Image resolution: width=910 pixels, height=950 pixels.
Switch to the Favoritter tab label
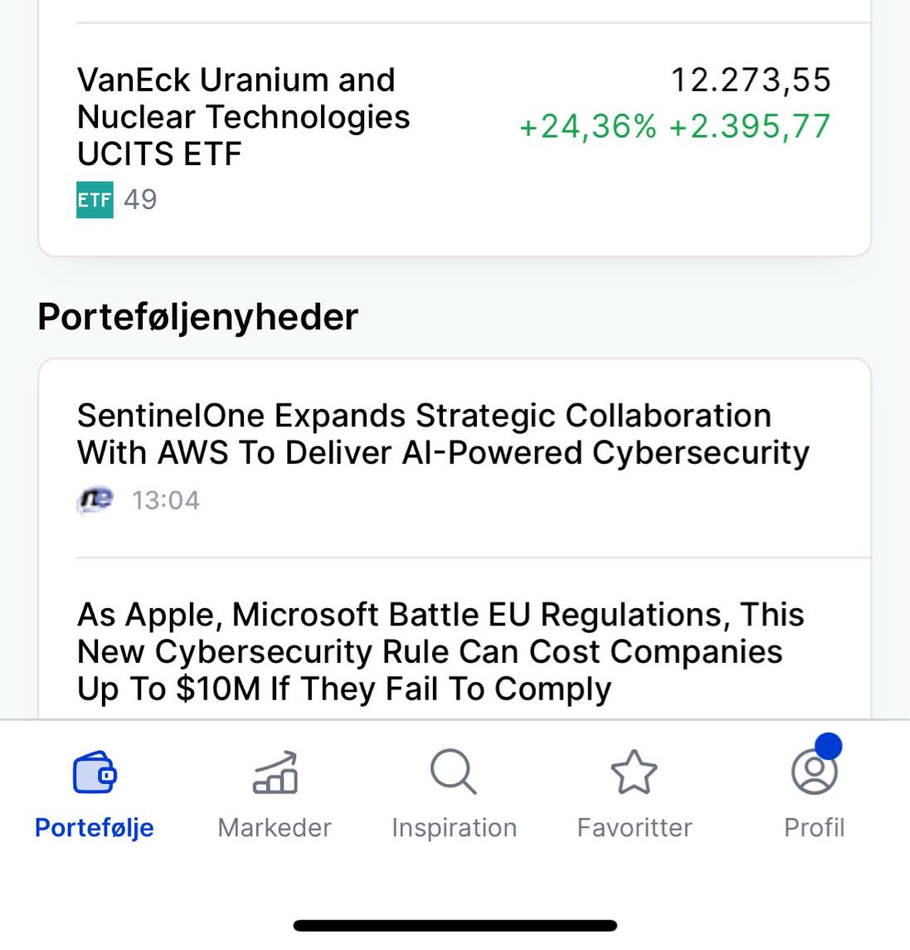tap(635, 827)
